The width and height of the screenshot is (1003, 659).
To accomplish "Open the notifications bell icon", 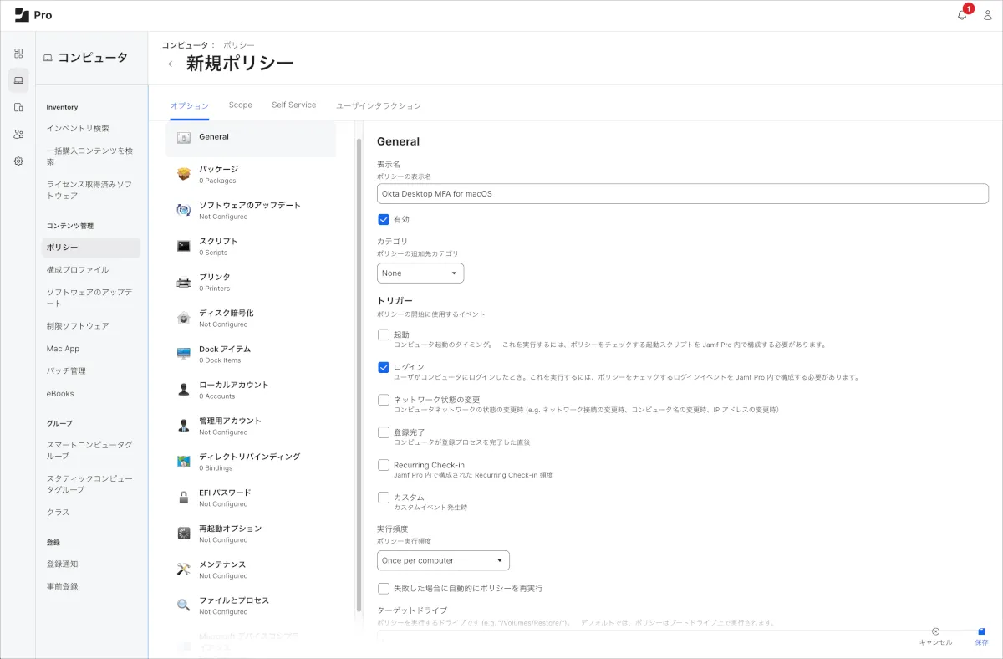I will coord(962,15).
